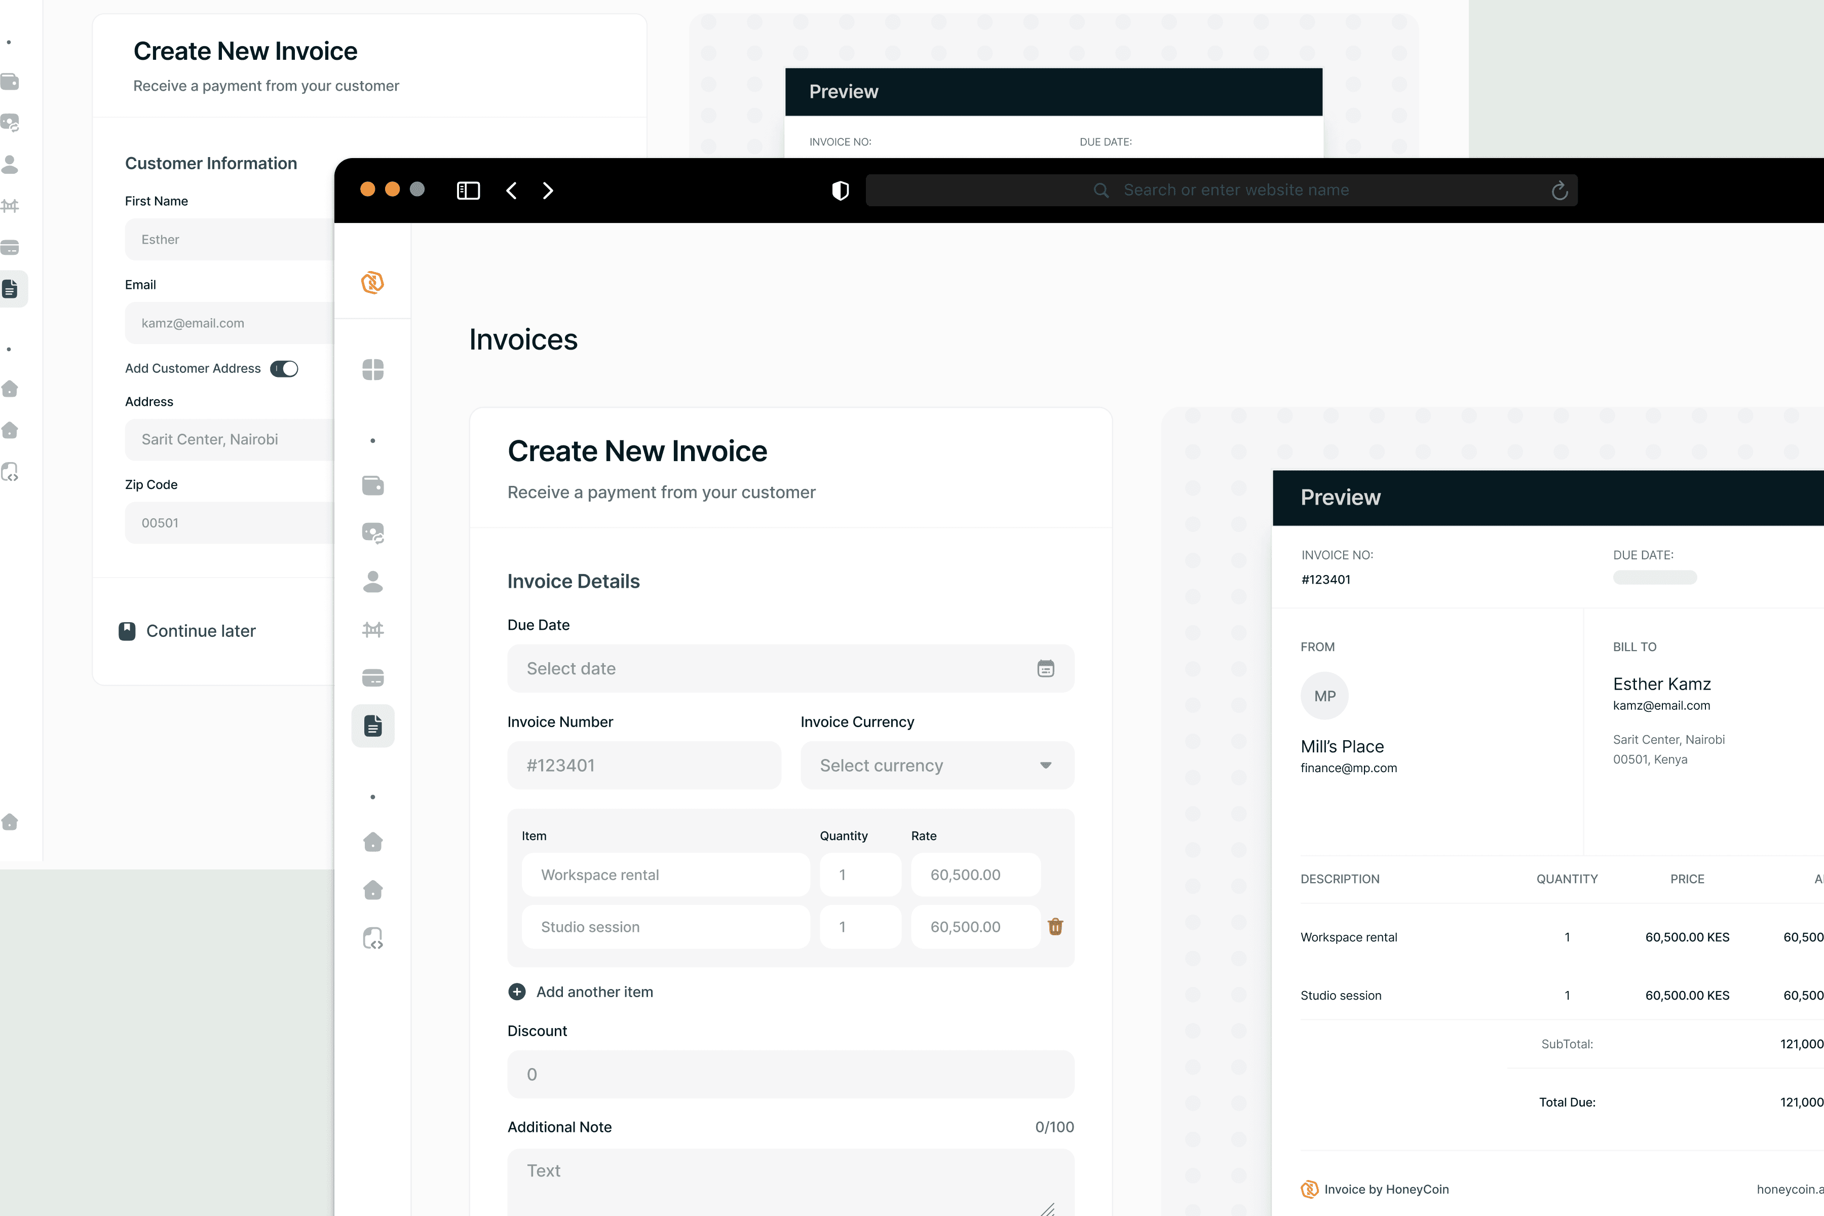Click the Zip Code field showing 00501
This screenshot has width=1824, height=1216.
coord(230,523)
